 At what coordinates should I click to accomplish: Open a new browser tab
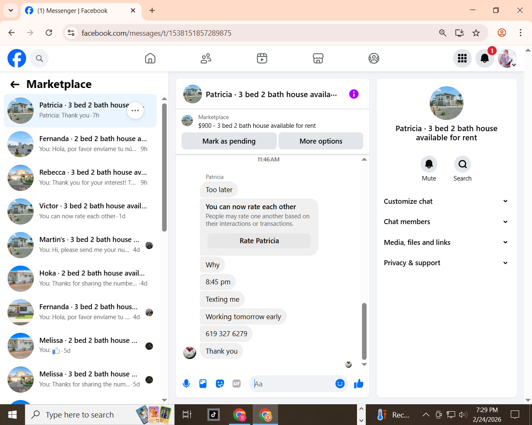point(152,10)
